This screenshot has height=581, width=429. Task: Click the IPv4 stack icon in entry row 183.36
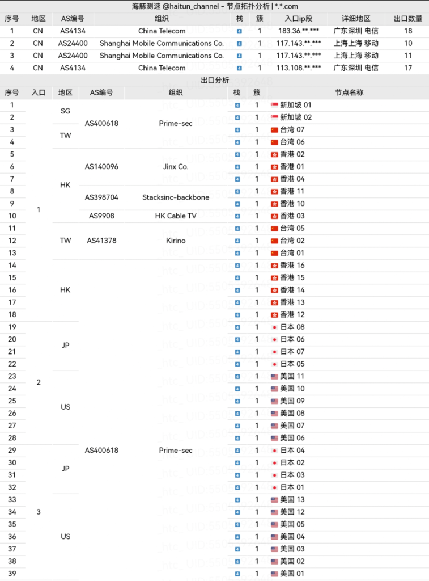(x=239, y=31)
